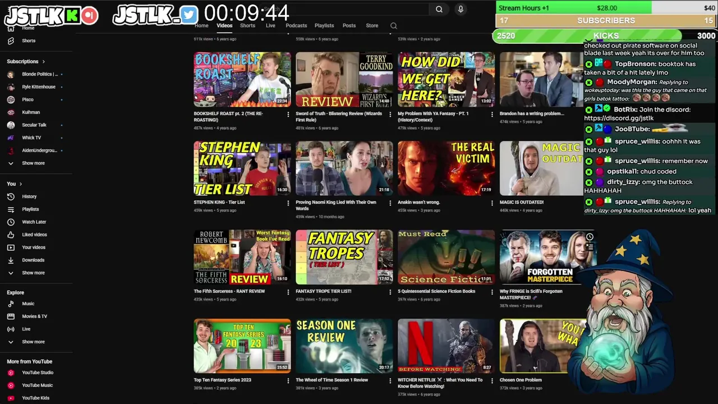The width and height of the screenshot is (718, 404).
Task: Open options for 5 Quintessential Science Fiction Books
Action: 493,292
